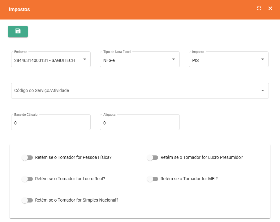This screenshot has width=280, height=222.
Task: Close the Impostos dialog
Action: 270,8
